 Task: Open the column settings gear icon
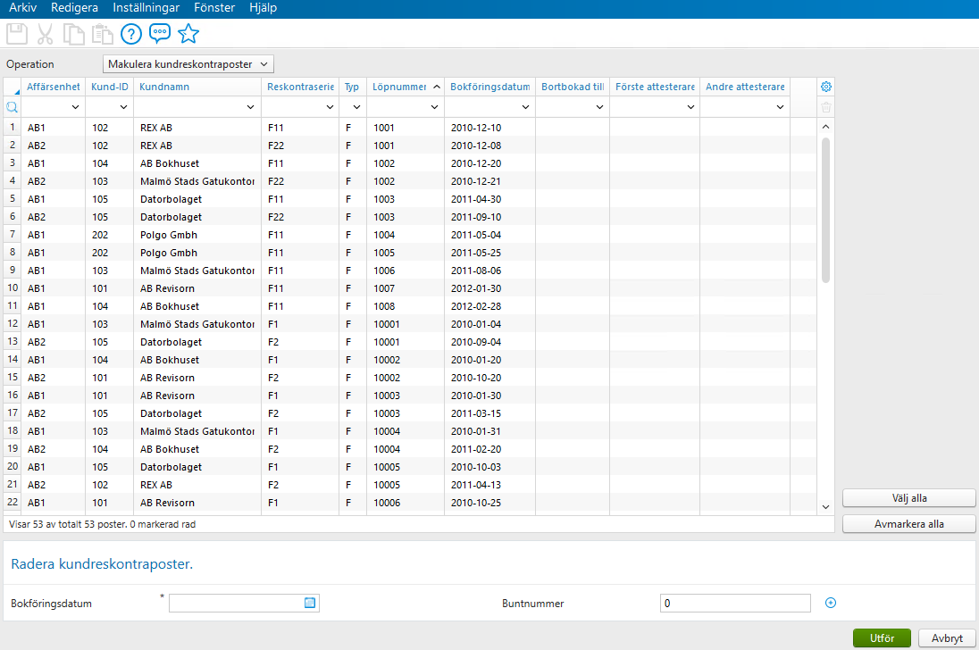pos(825,87)
